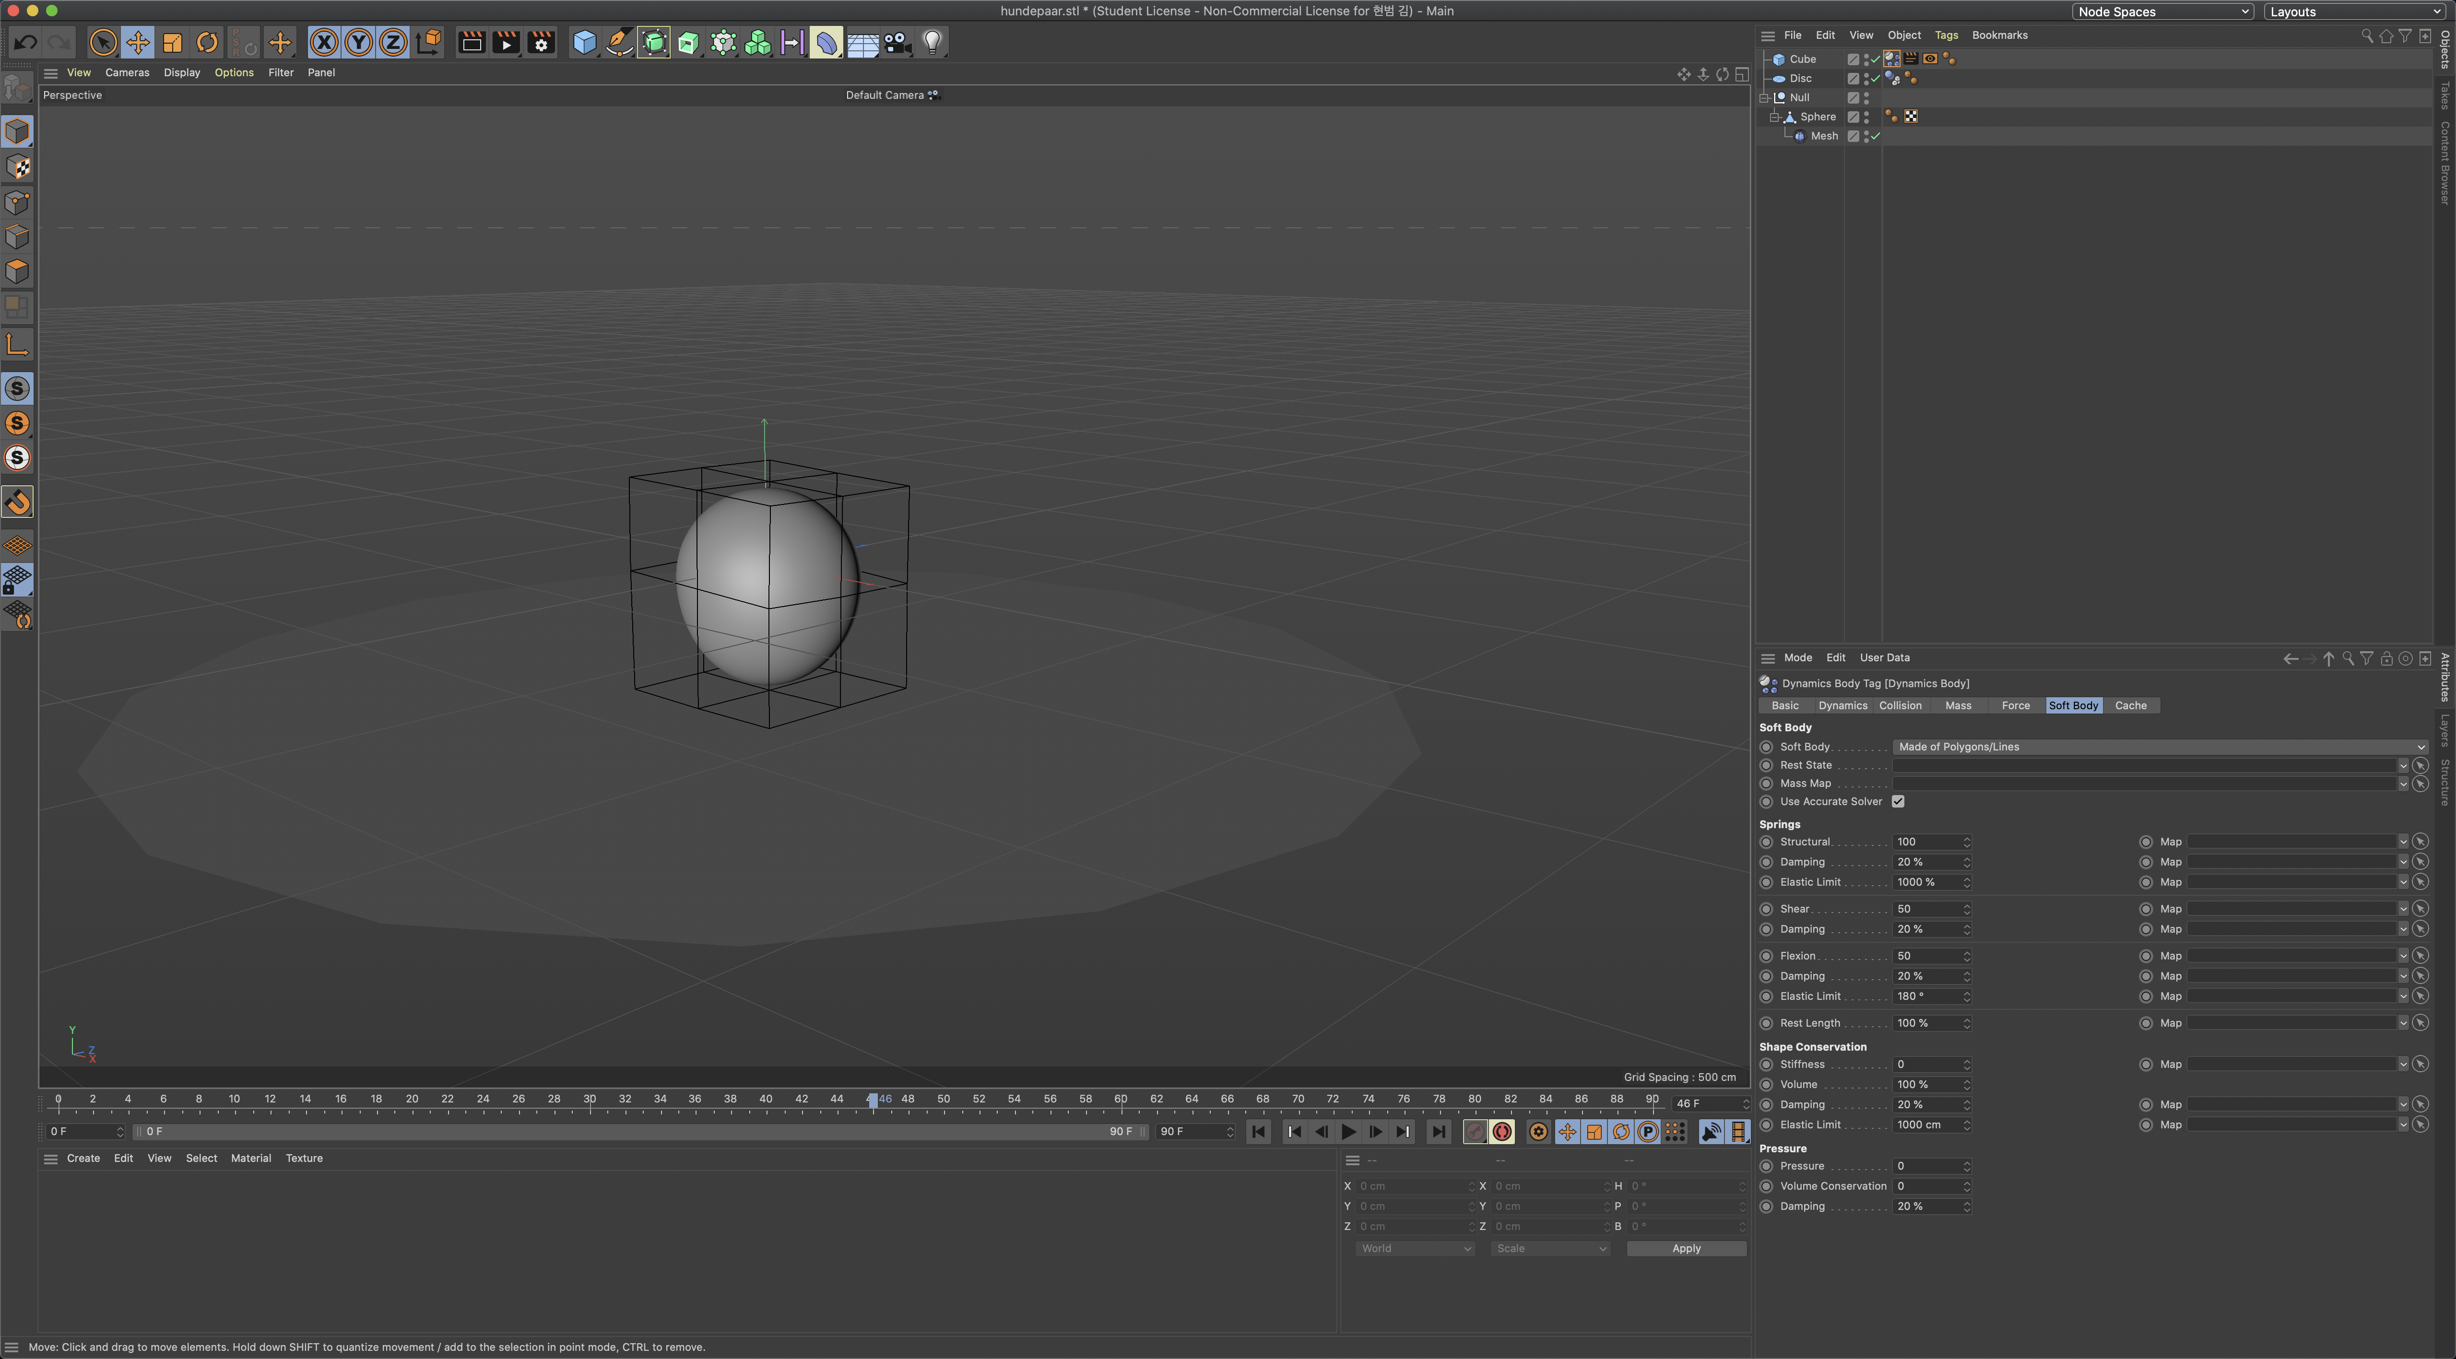Switch to Texture mode in left palette
This screenshot has width=2456, height=1359.
coord(17,167)
